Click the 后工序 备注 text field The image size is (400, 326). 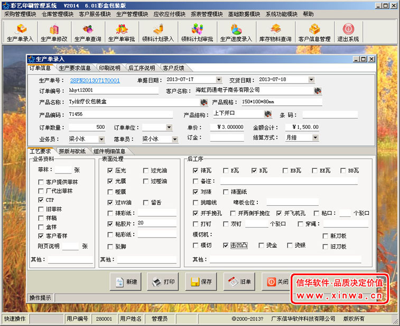pos(289,181)
